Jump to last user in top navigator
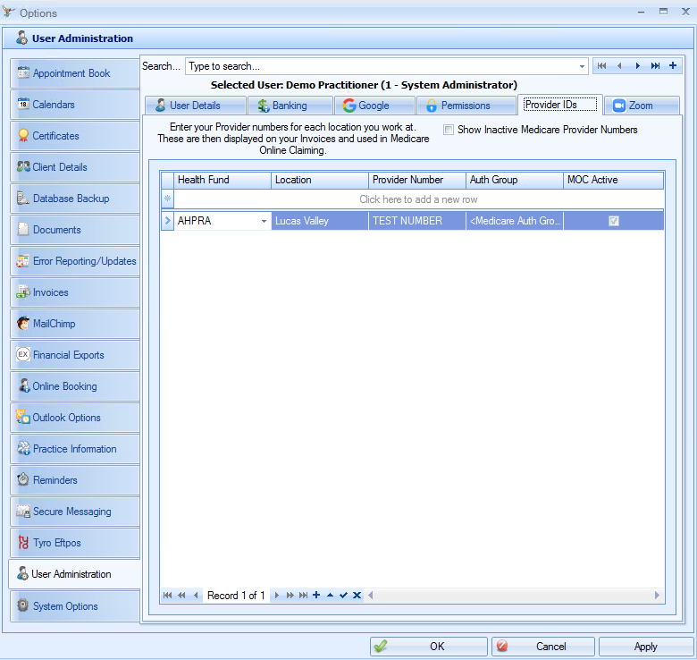 point(655,66)
